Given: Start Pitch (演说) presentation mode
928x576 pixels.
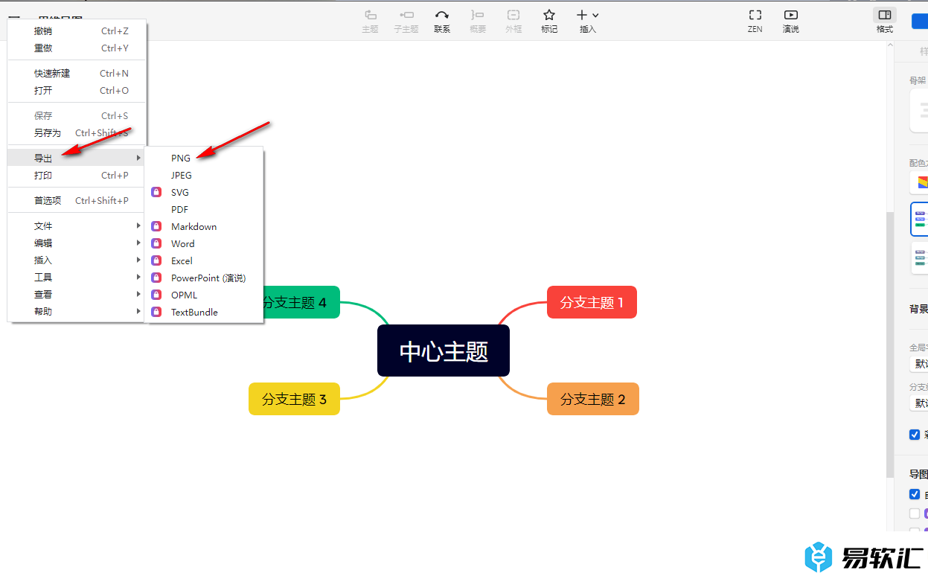Looking at the screenshot, I should coord(791,21).
